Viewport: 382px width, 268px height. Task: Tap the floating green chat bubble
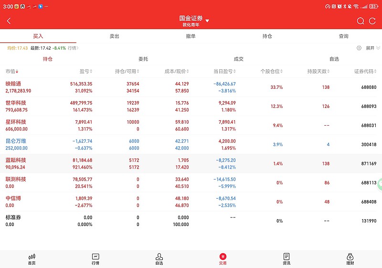pyautogui.click(x=380, y=184)
